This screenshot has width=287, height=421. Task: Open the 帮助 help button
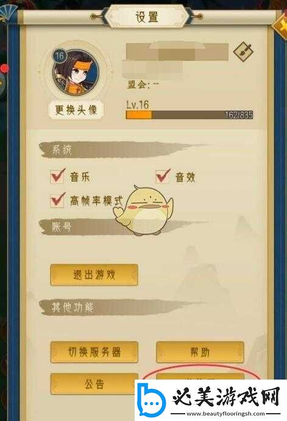200,352
